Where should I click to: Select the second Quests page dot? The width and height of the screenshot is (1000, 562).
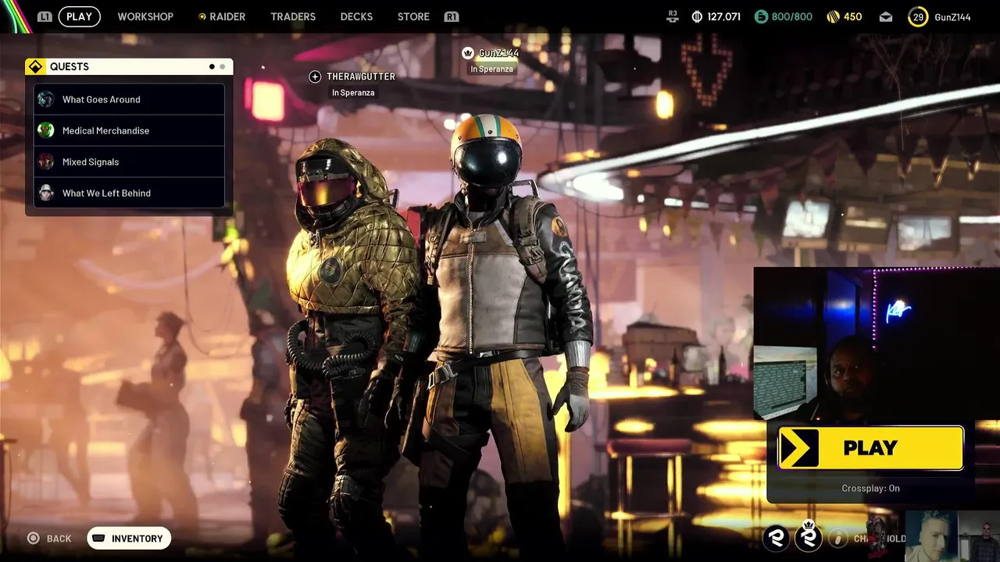222,67
